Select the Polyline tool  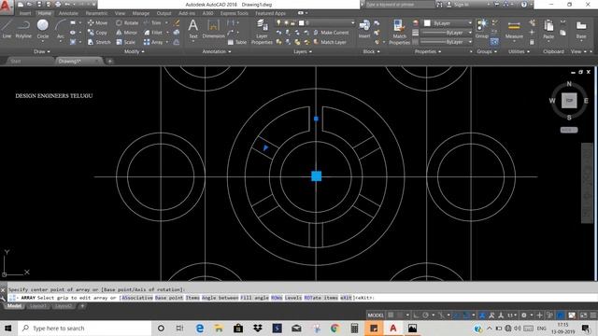tap(23, 29)
